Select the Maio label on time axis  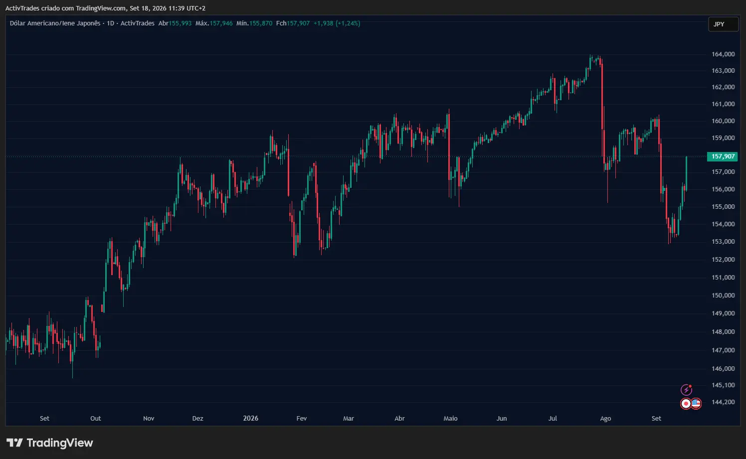click(450, 419)
